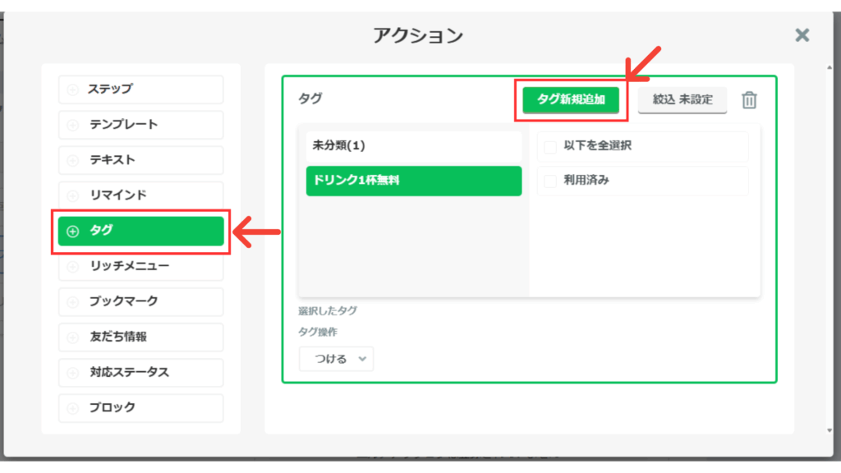Click the plus icon beside リマインド
The height and width of the screenshot is (473, 841).
pos(72,195)
